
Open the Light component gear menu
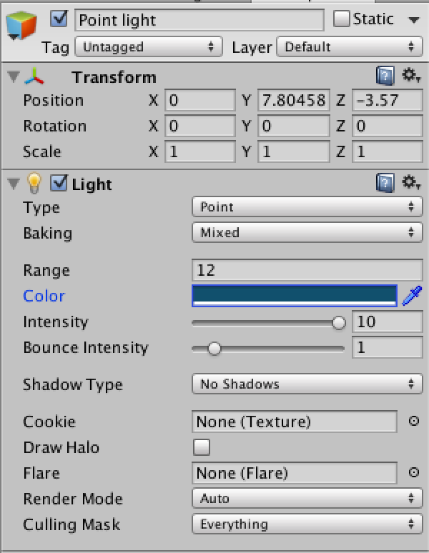coord(411,182)
